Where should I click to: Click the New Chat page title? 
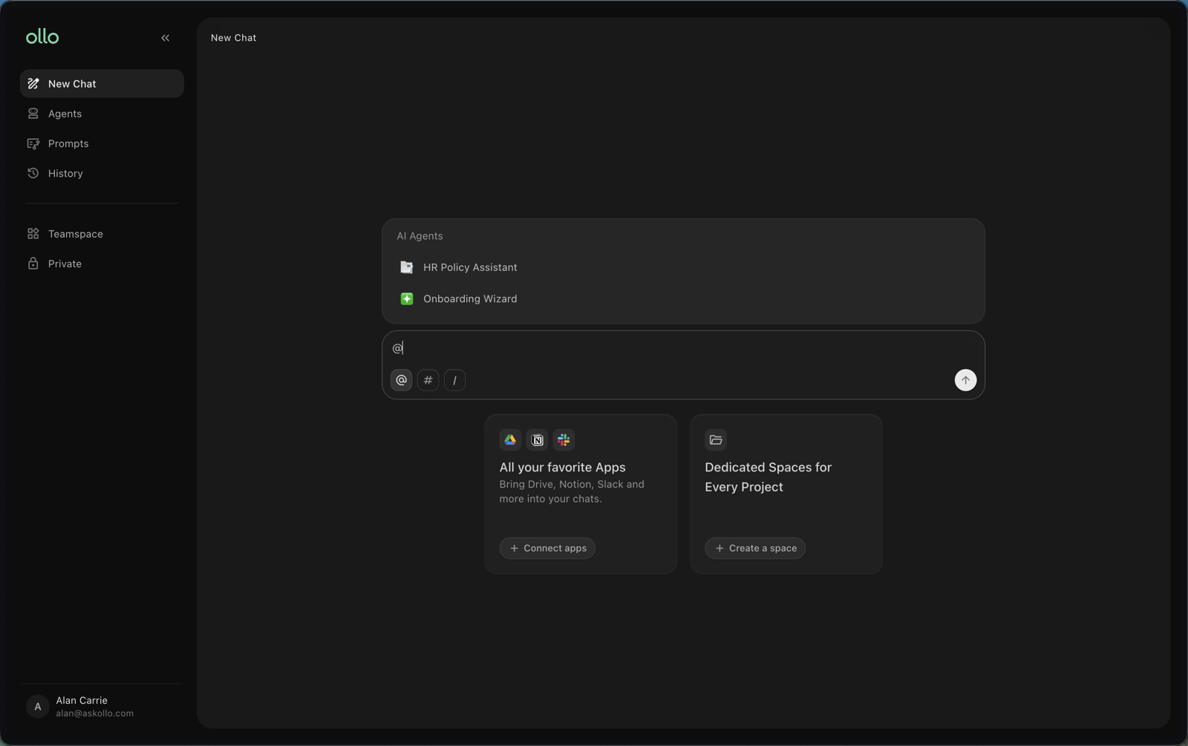coord(233,38)
